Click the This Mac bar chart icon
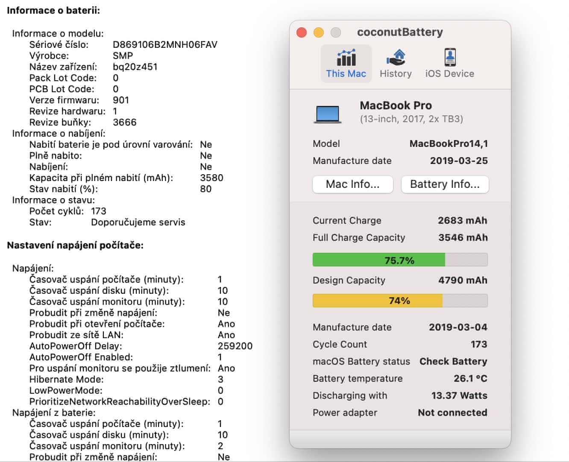The image size is (569, 462). point(346,57)
